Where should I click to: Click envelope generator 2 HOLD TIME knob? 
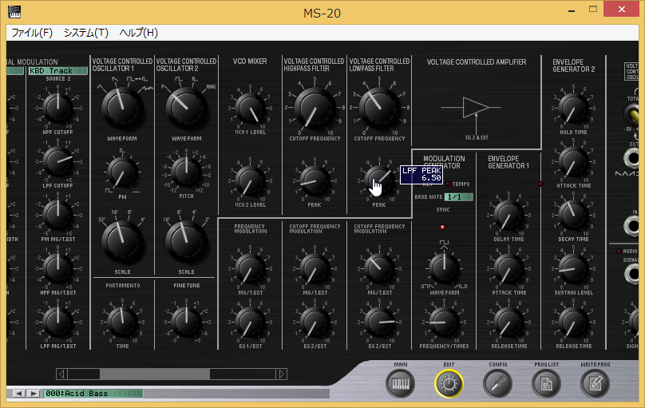(573, 108)
